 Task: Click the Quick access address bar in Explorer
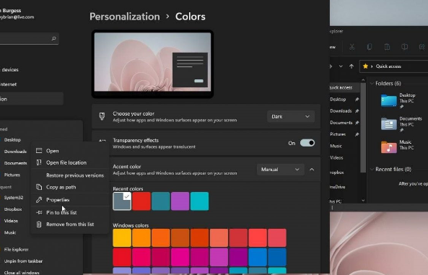point(394,66)
